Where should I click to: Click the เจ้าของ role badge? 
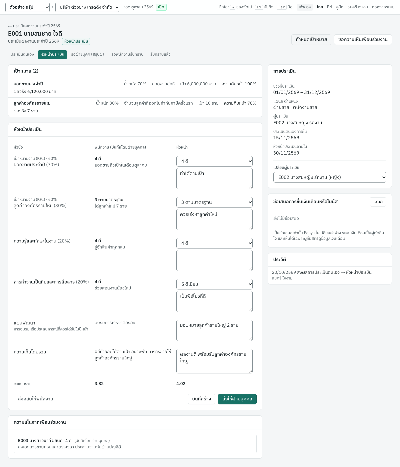[305, 7]
